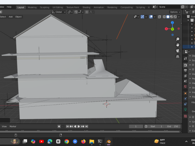
Task: Open the Scene properties tab icon
Action: [185, 81]
